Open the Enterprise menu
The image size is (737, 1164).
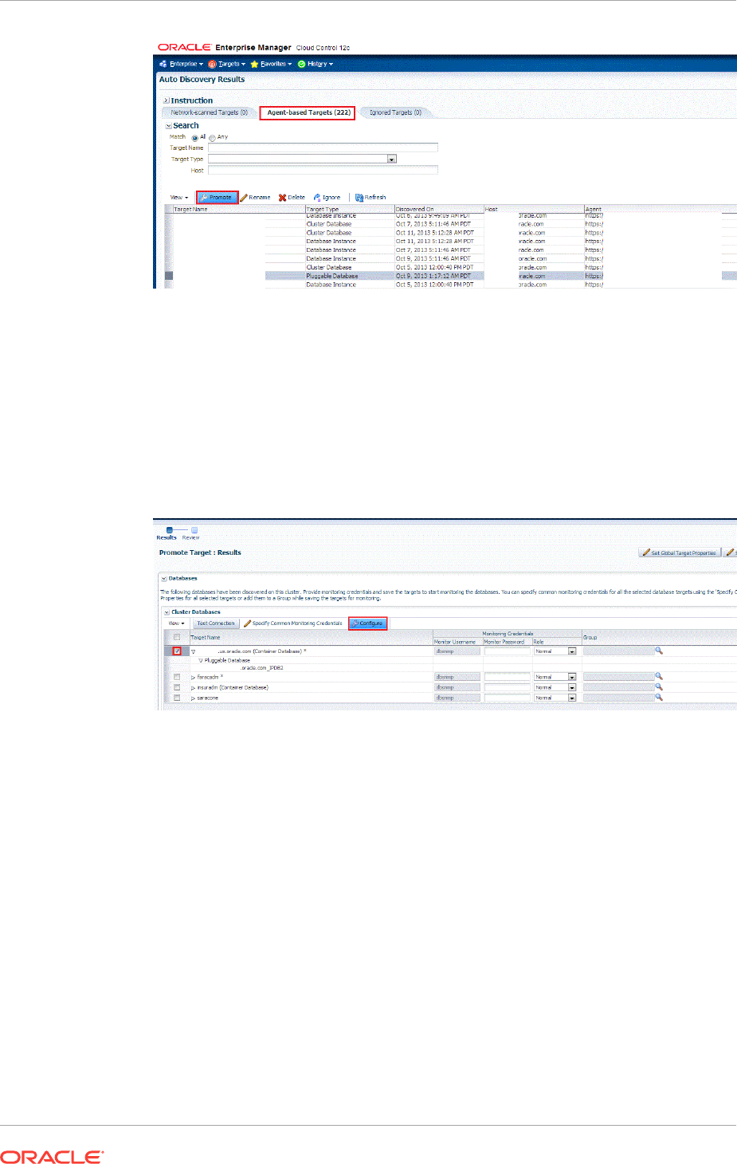point(182,64)
